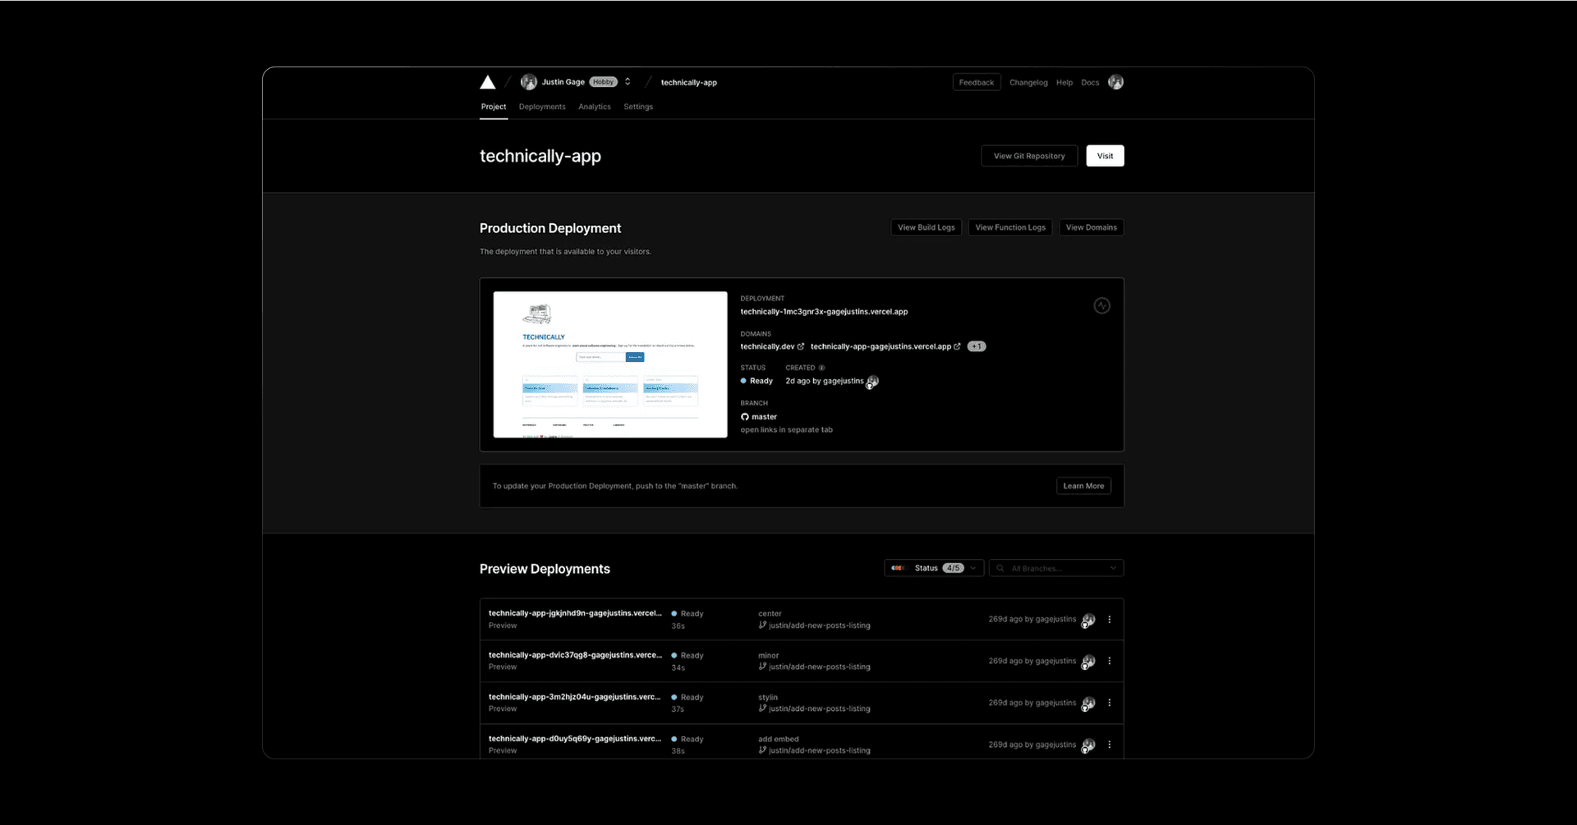
Task: Expand the team scope switcher chevrons
Action: (628, 82)
